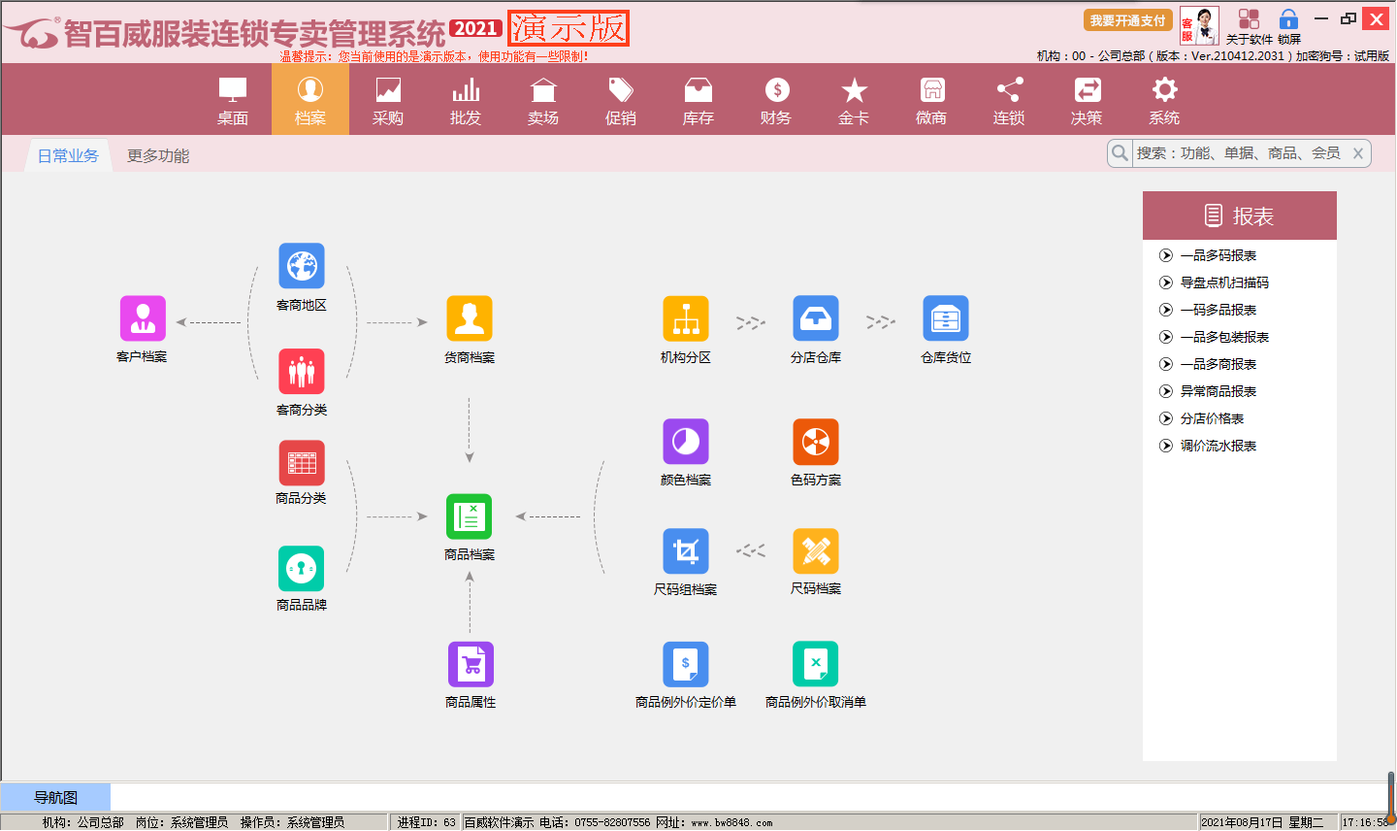Click the search input field
The image size is (1397, 831).
click(1238, 153)
